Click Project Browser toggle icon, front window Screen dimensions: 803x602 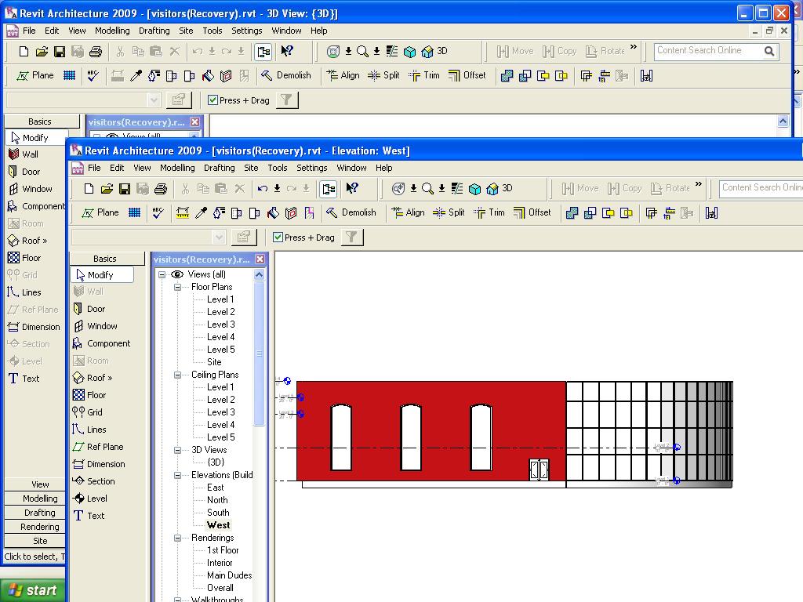(329, 189)
